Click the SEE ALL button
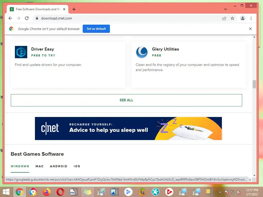This screenshot has width=263, height=197. (x=126, y=100)
